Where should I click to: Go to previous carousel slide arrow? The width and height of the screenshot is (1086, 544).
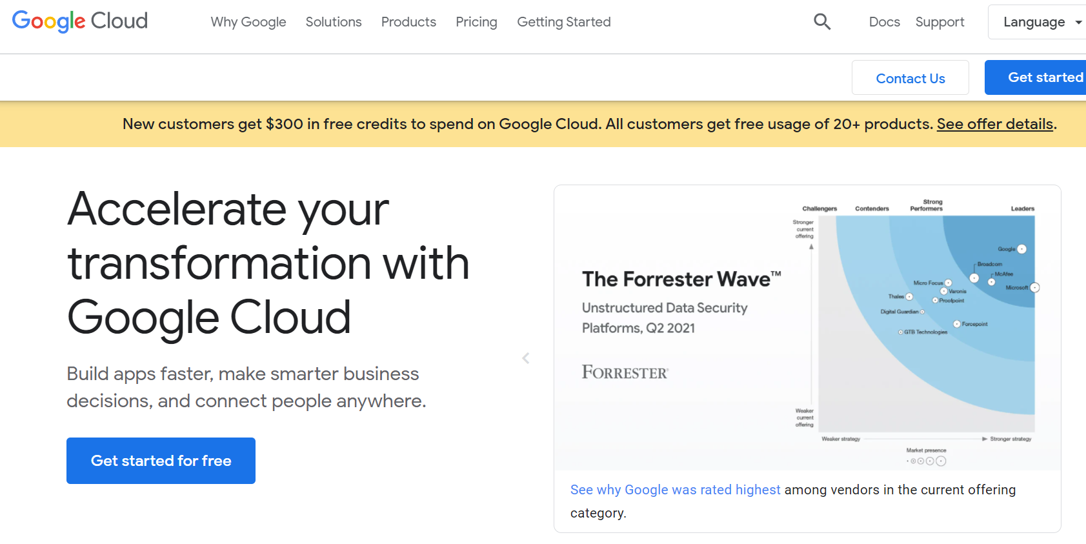pos(526,358)
